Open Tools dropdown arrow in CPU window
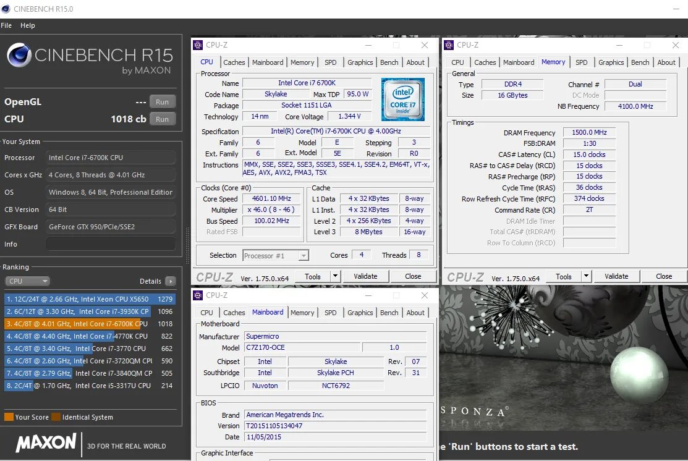The image size is (688, 461). tap(335, 276)
